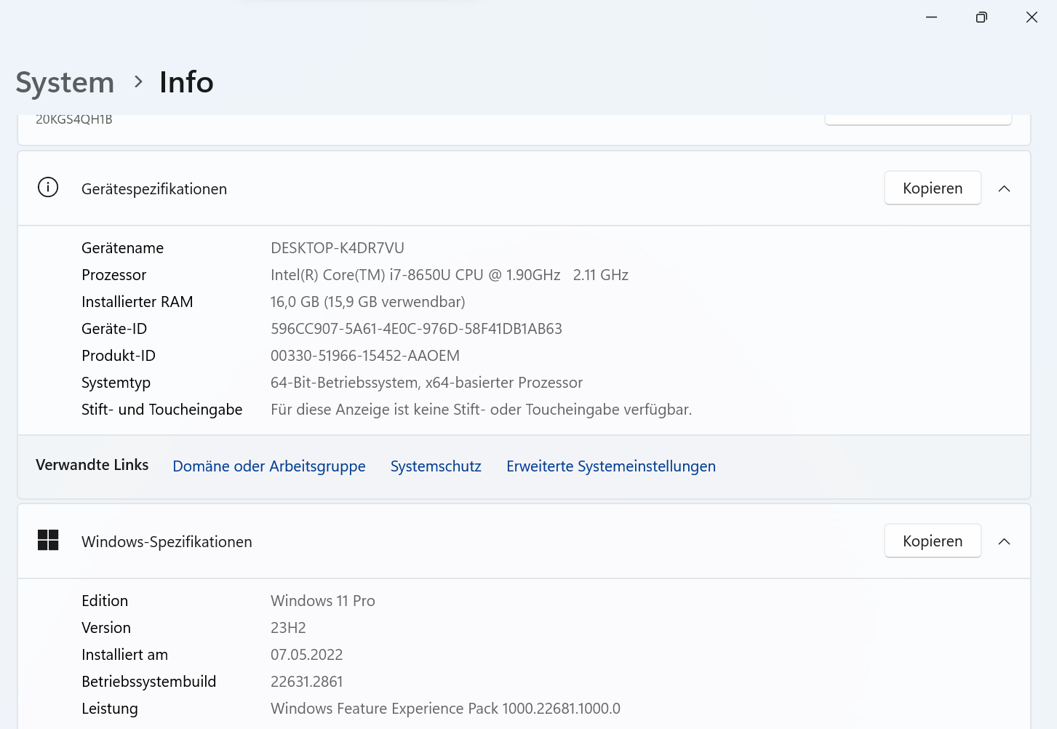Click the OS build value 22631.2861
The image size is (1057, 729).
(x=306, y=682)
